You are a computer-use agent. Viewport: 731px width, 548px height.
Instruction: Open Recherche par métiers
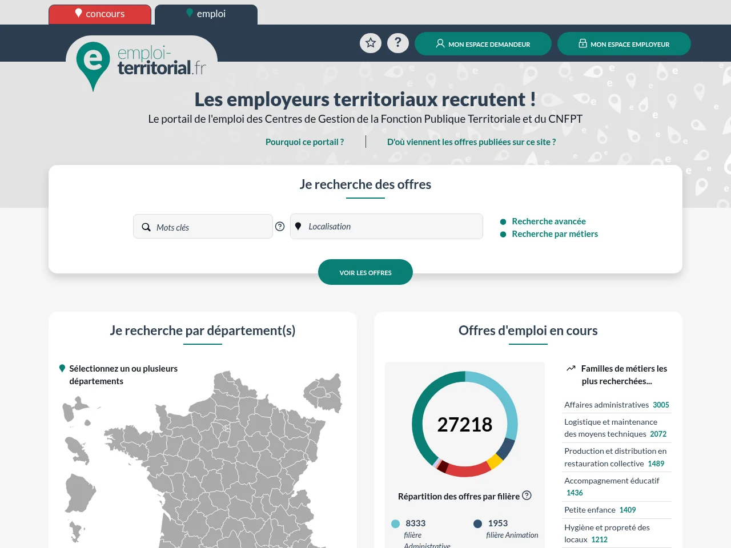pyautogui.click(x=555, y=233)
